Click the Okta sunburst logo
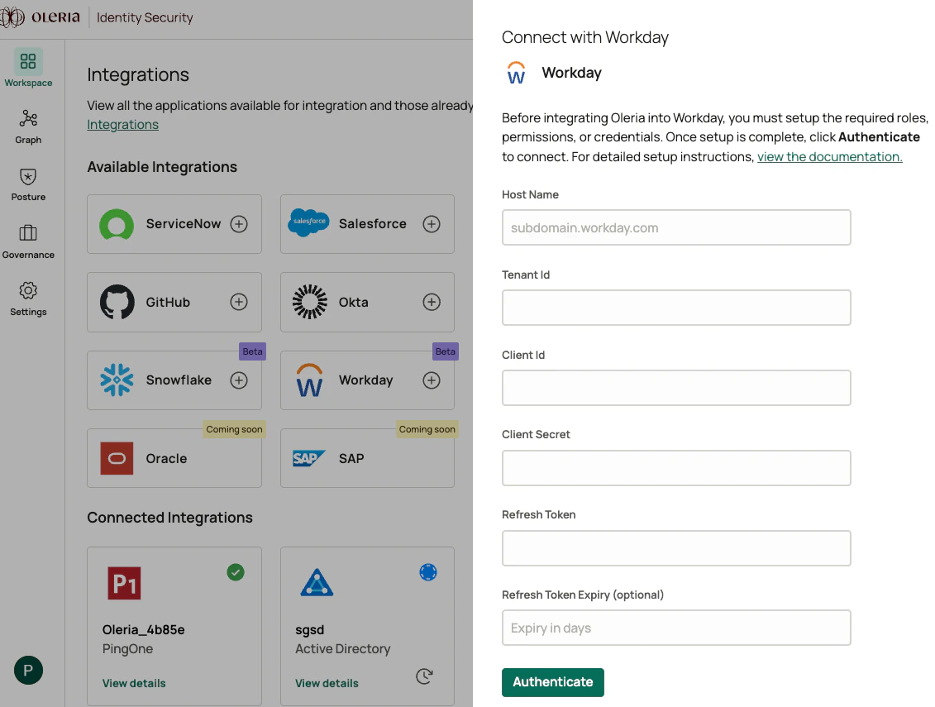The width and height of the screenshot is (935, 707). [x=309, y=302]
